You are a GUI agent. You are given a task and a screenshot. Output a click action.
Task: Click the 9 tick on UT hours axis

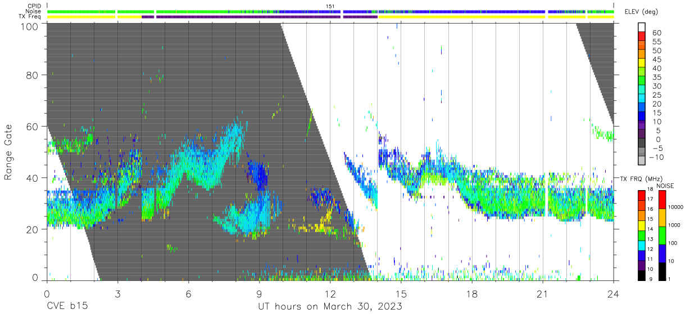pos(259,294)
